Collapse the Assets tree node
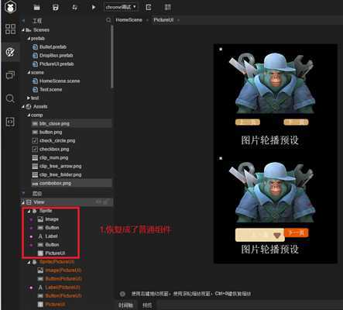Image resolution: width=343 pixels, height=310 pixels. (23, 106)
